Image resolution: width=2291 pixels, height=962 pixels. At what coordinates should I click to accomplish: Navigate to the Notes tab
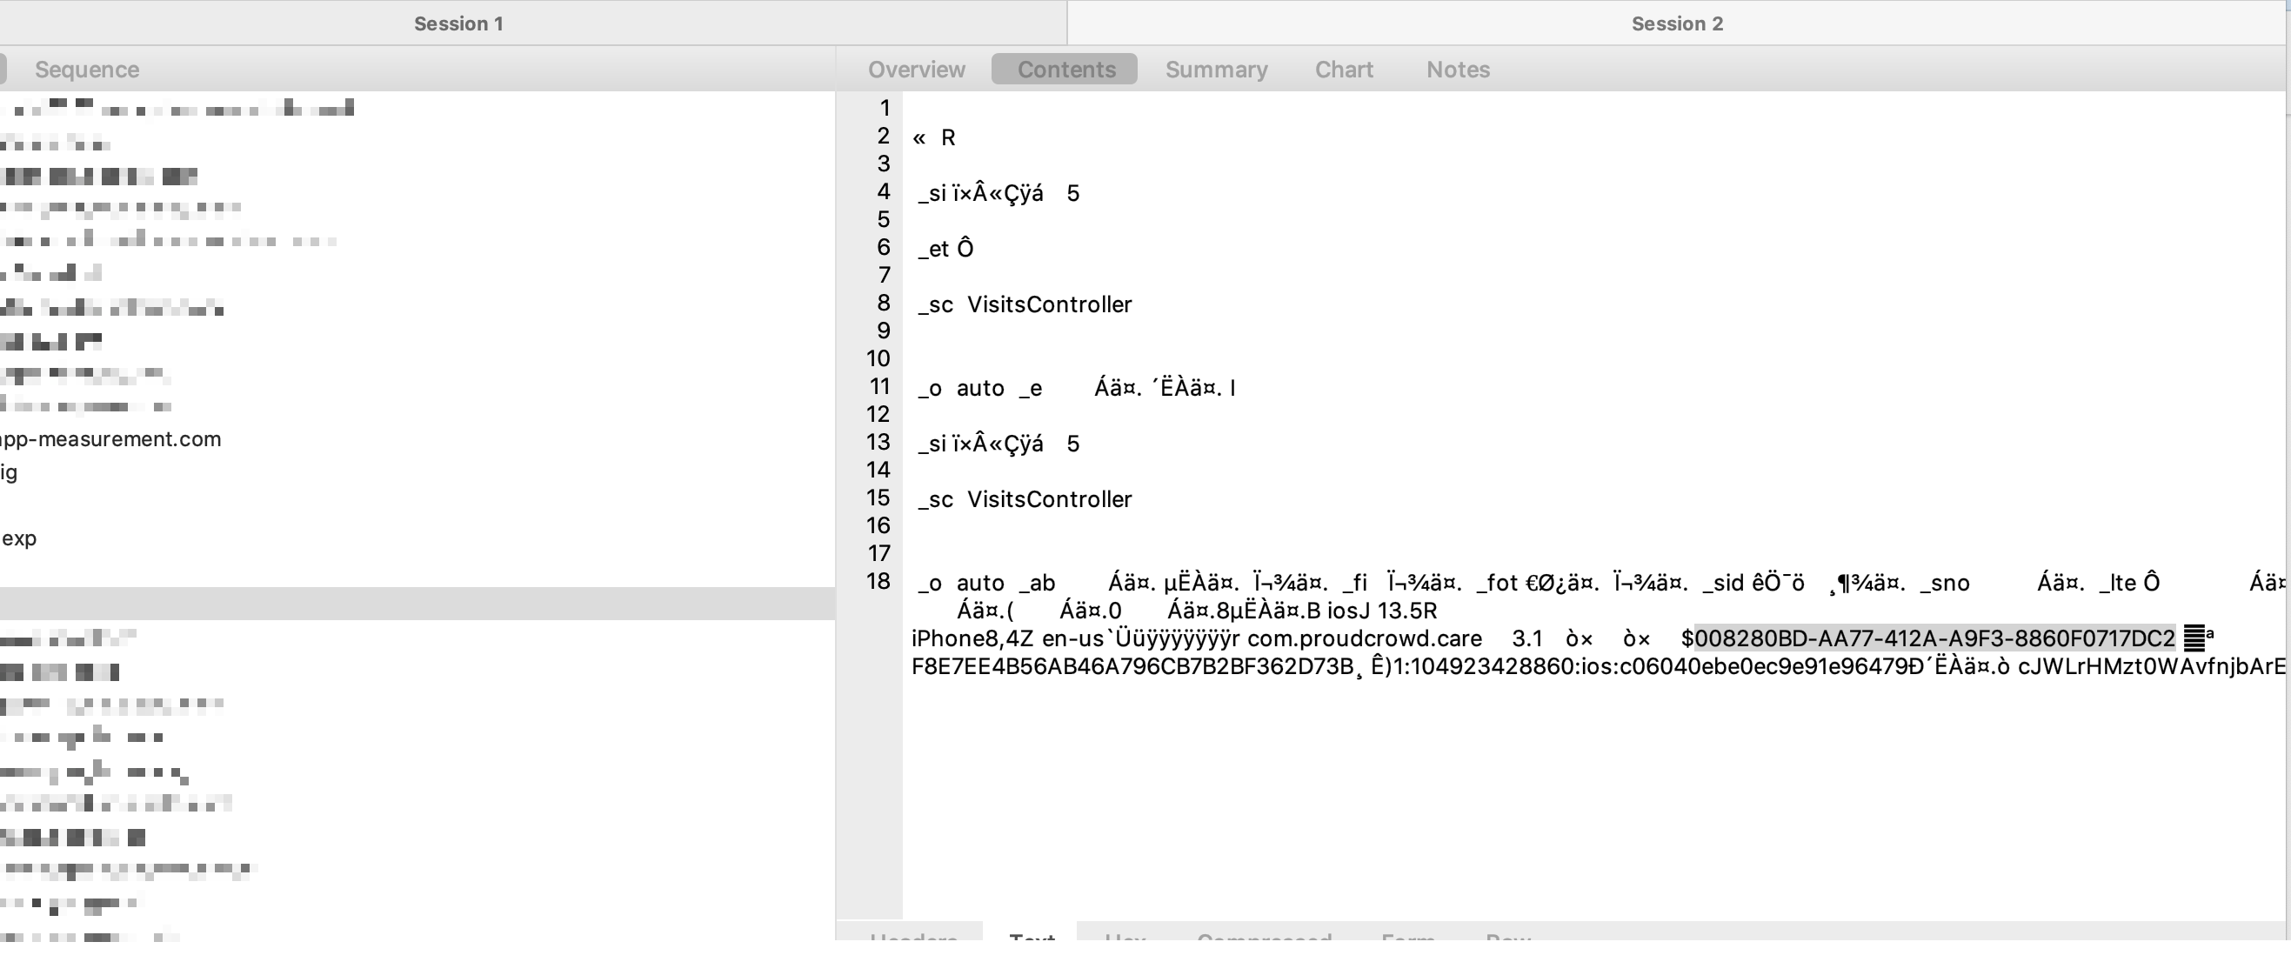coord(1457,69)
